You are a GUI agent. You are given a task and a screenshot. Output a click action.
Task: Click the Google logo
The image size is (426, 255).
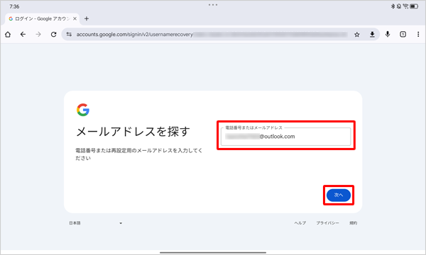click(83, 110)
